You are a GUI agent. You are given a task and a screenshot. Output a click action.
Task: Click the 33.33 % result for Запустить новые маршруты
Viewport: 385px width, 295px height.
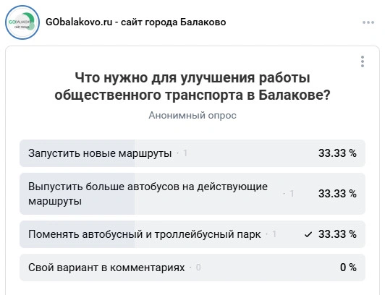point(337,153)
